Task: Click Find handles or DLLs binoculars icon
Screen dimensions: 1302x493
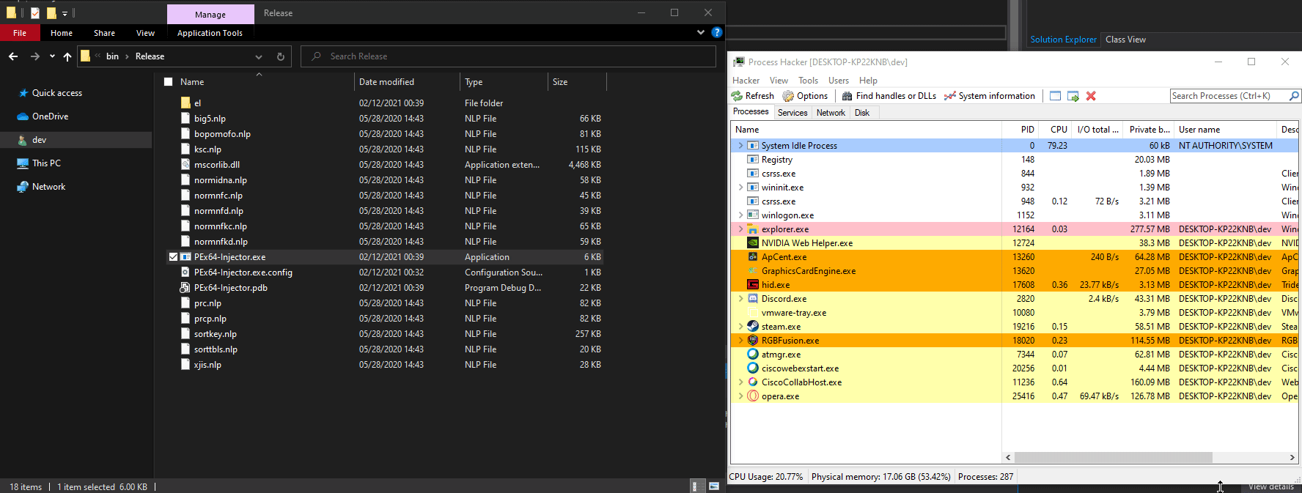Action: [x=847, y=96]
